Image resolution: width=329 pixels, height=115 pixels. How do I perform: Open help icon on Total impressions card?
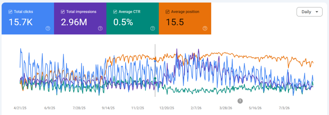[100, 28]
